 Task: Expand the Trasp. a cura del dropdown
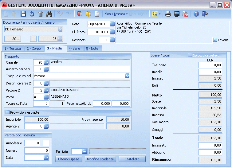tap(127, 76)
